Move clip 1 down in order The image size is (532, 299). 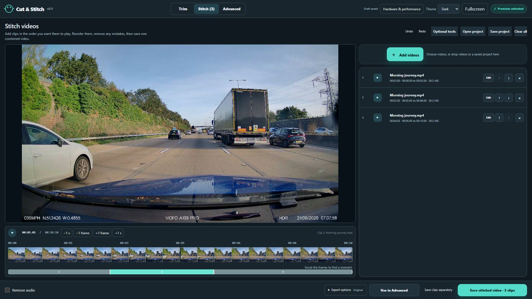pos(508,78)
